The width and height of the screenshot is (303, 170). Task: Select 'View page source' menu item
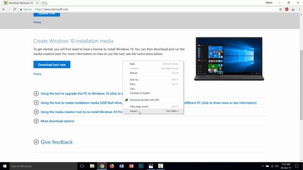[x=153, y=107]
